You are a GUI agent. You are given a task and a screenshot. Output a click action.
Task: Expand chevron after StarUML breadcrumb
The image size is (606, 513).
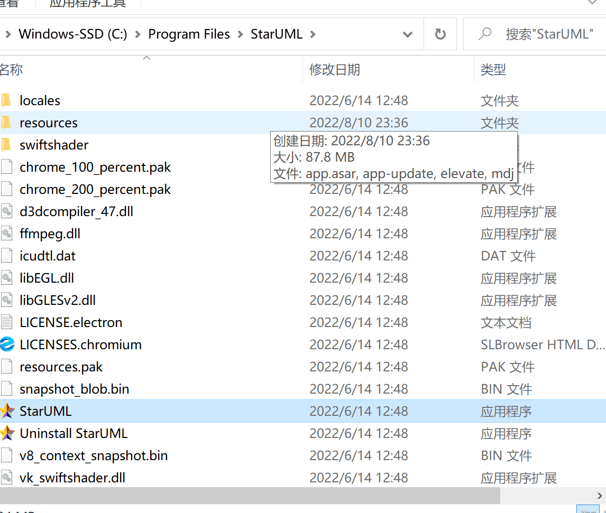pyautogui.click(x=313, y=34)
